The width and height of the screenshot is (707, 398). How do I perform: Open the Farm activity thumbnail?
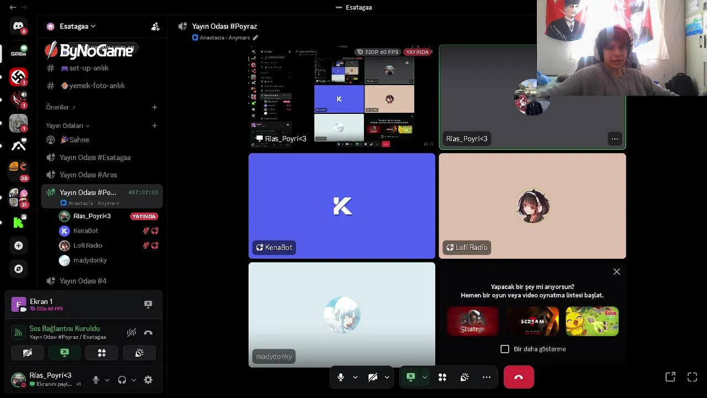pyautogui.click(x=592, y=321)
